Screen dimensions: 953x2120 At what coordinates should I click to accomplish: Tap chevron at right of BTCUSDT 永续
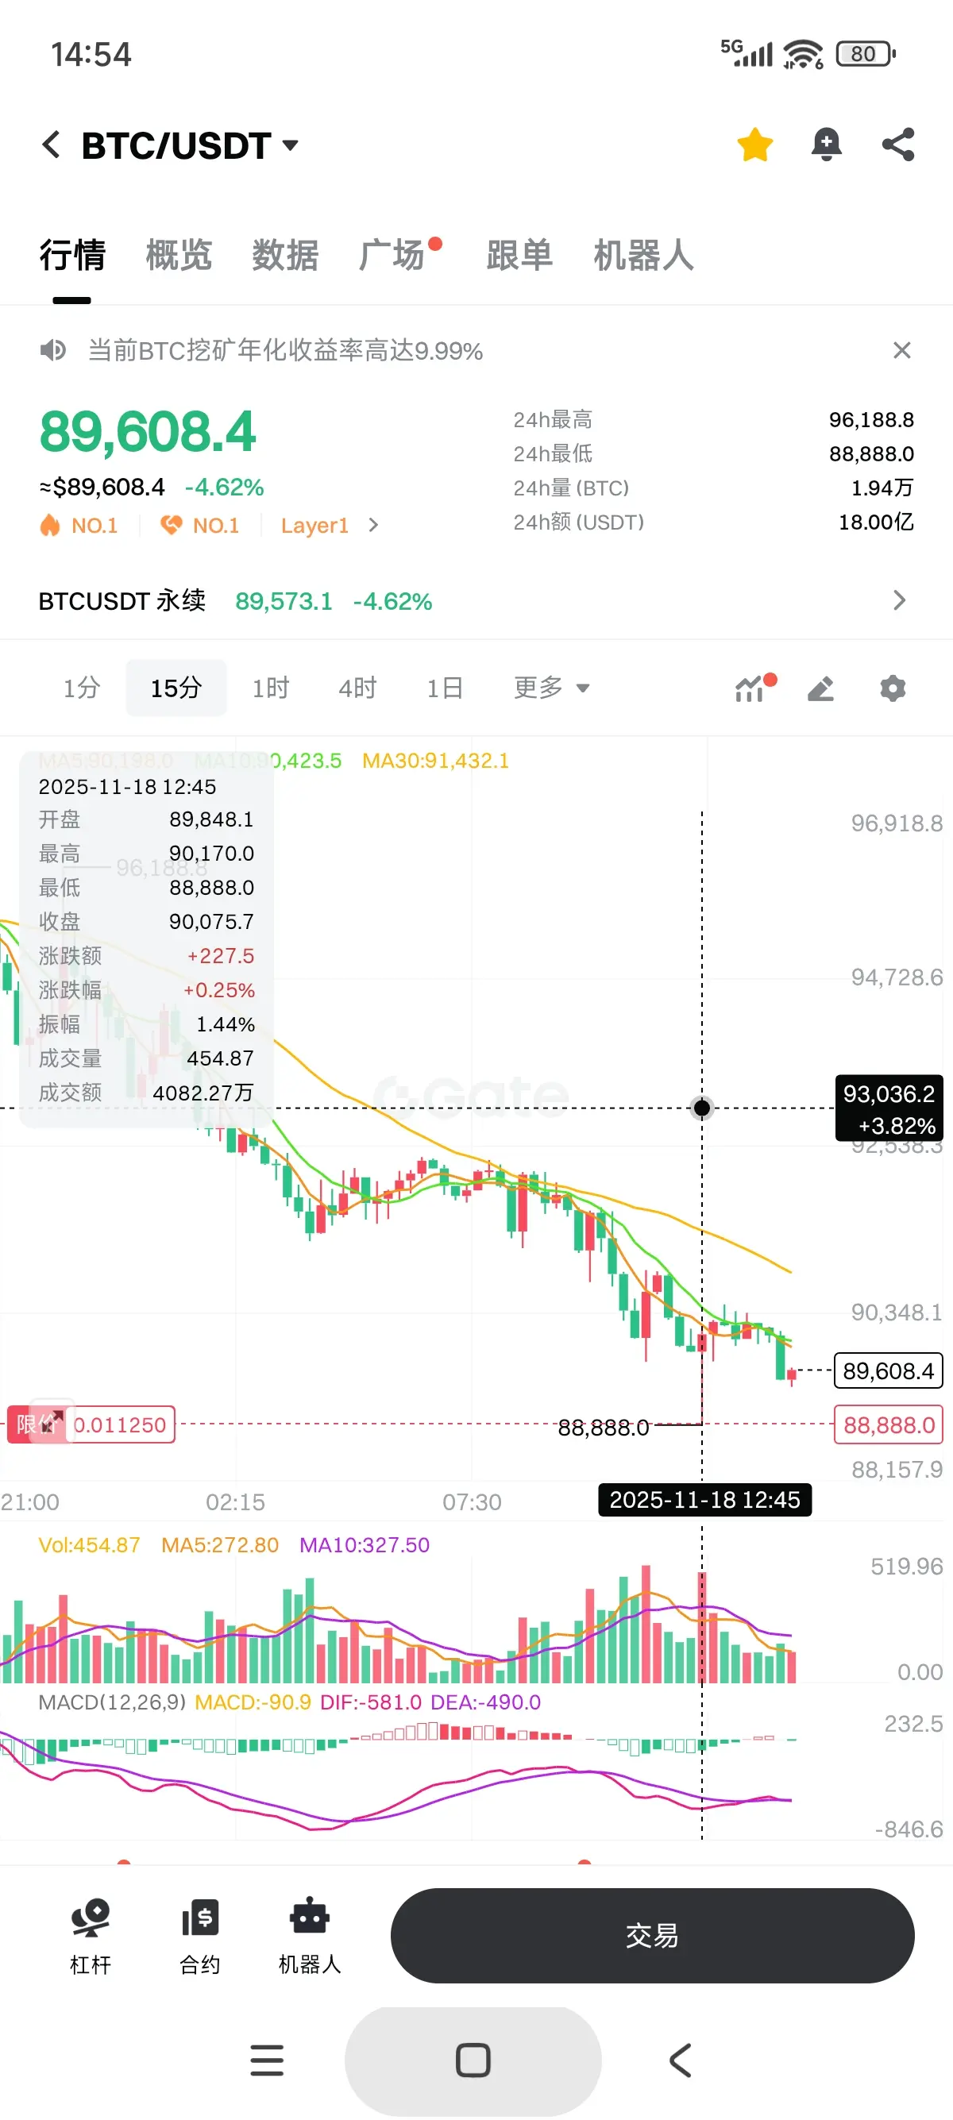pos(900,601)
